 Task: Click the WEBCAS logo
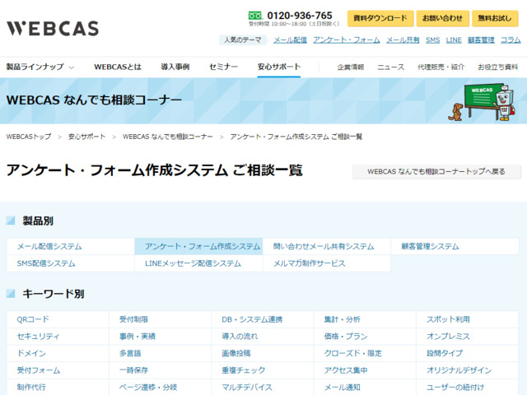pos(53,29)
